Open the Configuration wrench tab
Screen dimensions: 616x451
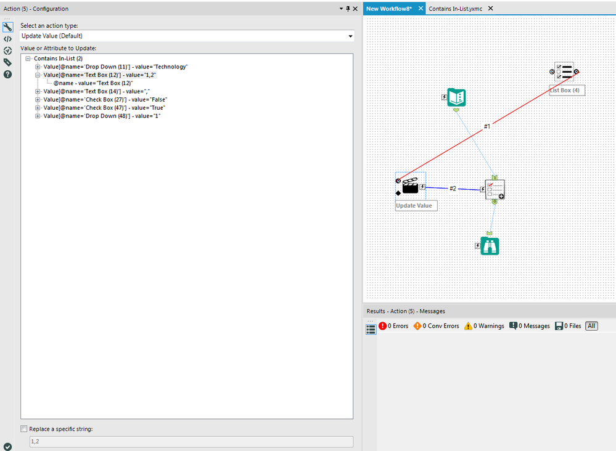tap(7, 27)
